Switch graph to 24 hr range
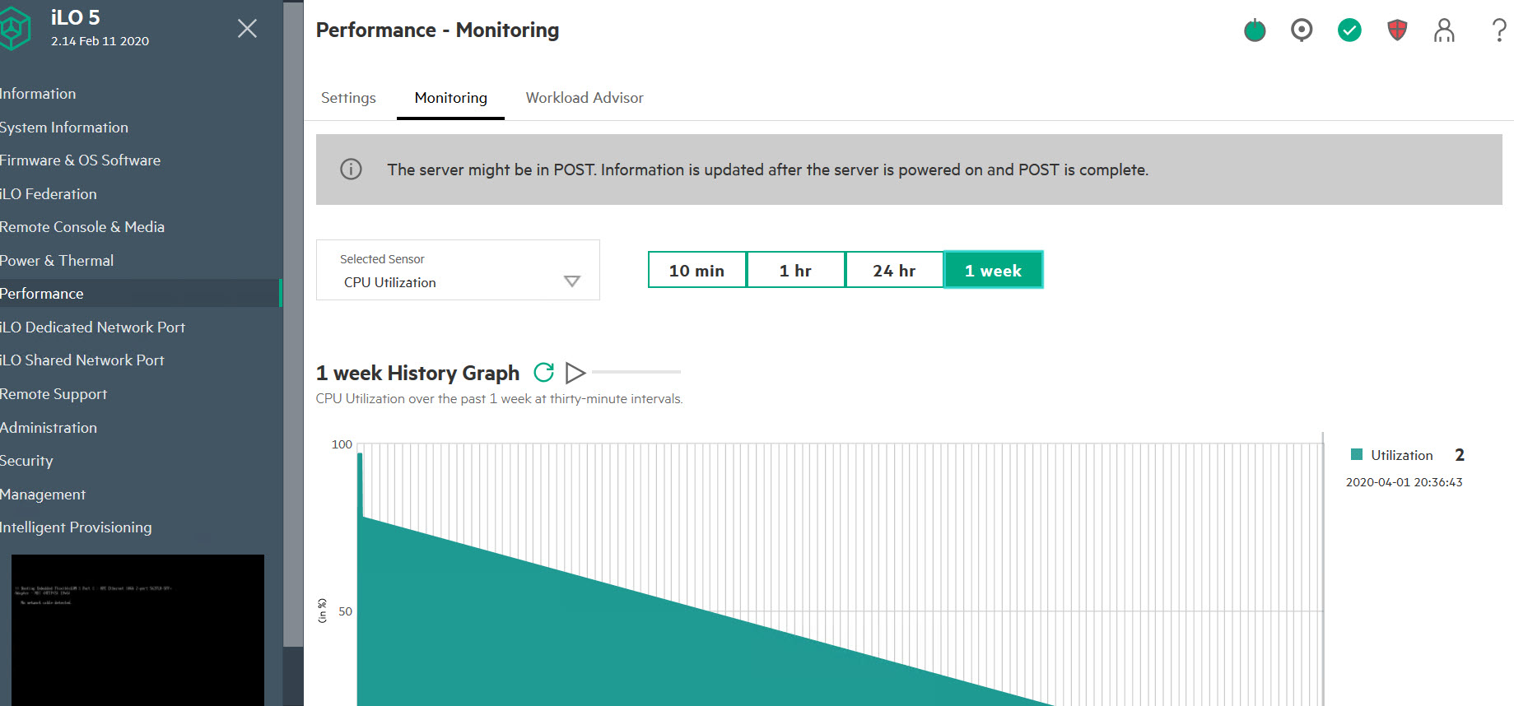Image resolution: width=1514 pixels, height=706 pixels. pyautogui.click(x=894, y=271)
